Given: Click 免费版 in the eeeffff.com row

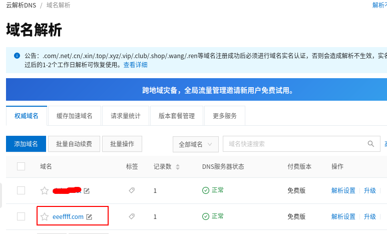Looking at the screenshot, I should click(296, 216).
